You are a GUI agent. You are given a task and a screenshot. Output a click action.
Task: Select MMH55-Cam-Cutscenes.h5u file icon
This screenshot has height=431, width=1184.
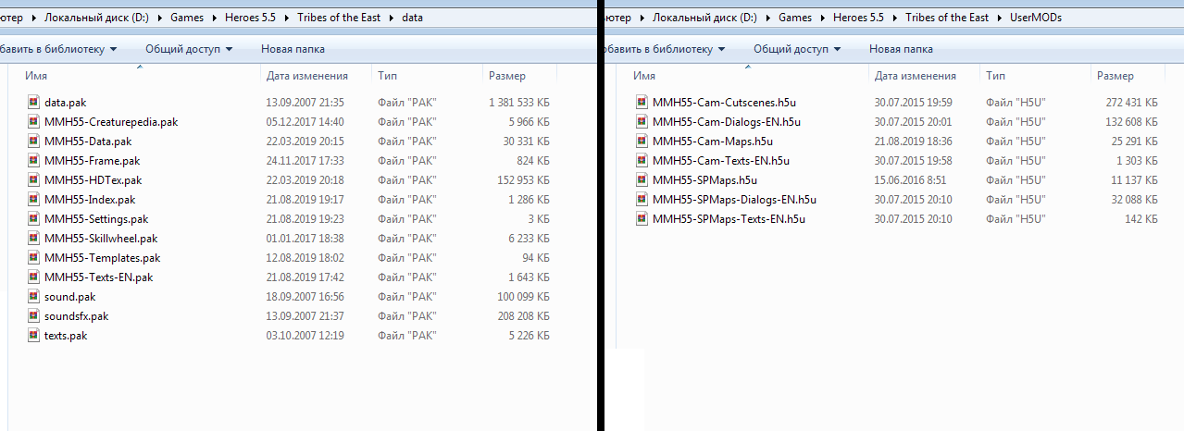coord(642,103)
